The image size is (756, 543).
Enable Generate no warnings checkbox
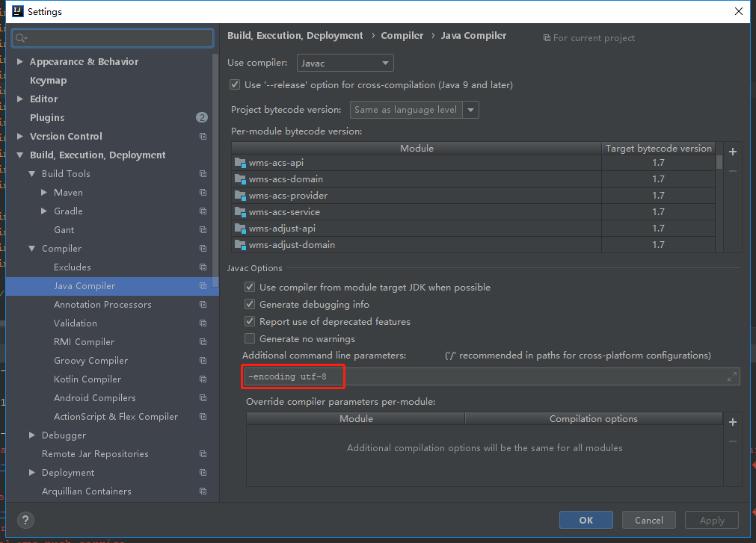tap(250, 339)
